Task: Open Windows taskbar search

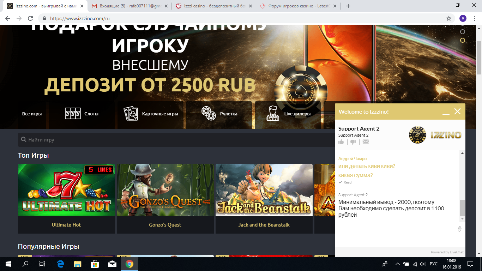Action: [25, 264]
